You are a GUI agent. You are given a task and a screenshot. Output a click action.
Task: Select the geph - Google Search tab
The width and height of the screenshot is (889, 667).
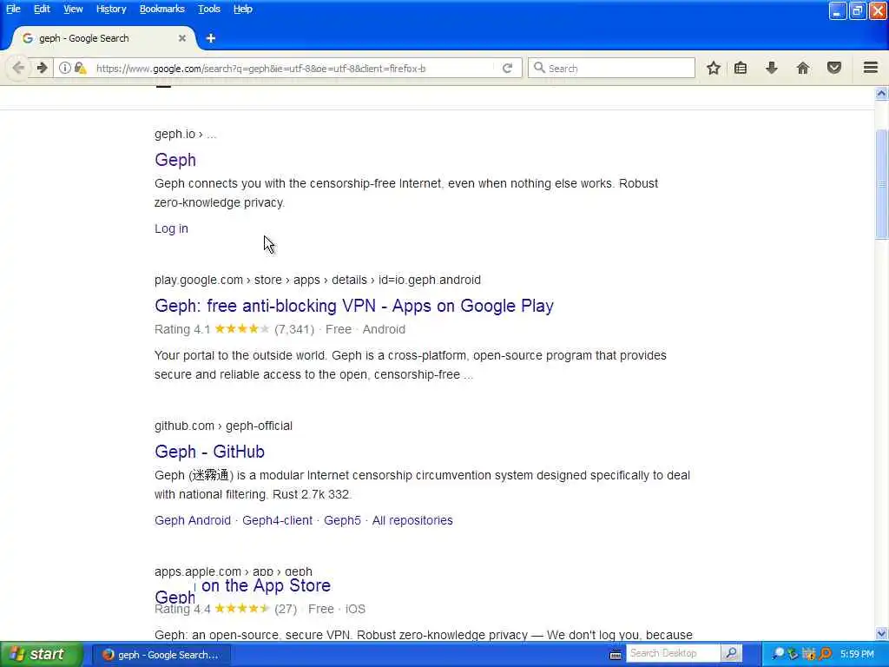coord(103,38)
